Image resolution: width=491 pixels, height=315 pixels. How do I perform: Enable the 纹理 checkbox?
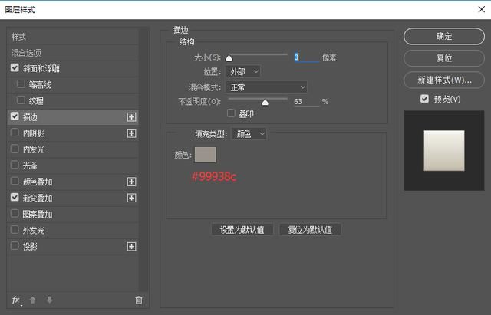coord(21,100)
